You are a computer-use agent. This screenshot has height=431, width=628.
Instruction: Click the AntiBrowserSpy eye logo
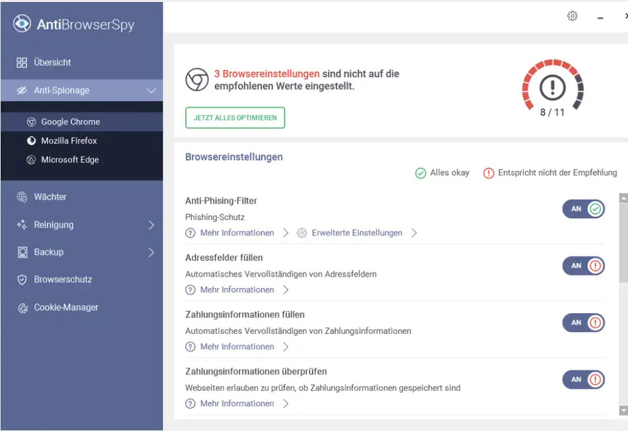22,24
